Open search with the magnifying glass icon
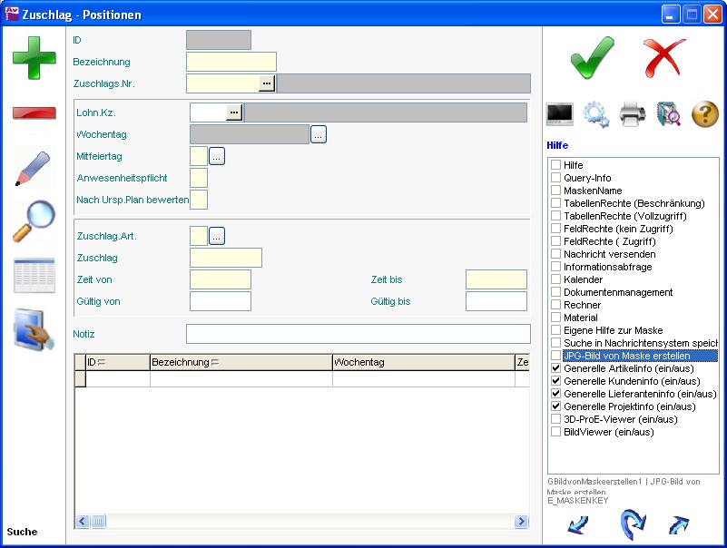Image resolution: width=727 pixels, height=548 pixels. [x=34, y=221]
